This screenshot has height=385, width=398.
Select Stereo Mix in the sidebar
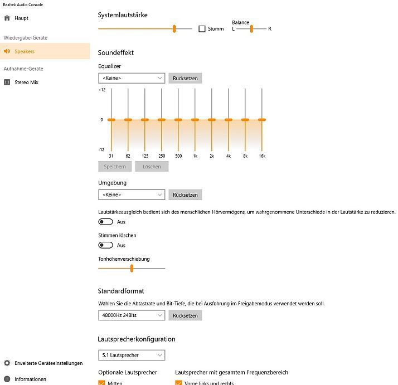point(26,82)
